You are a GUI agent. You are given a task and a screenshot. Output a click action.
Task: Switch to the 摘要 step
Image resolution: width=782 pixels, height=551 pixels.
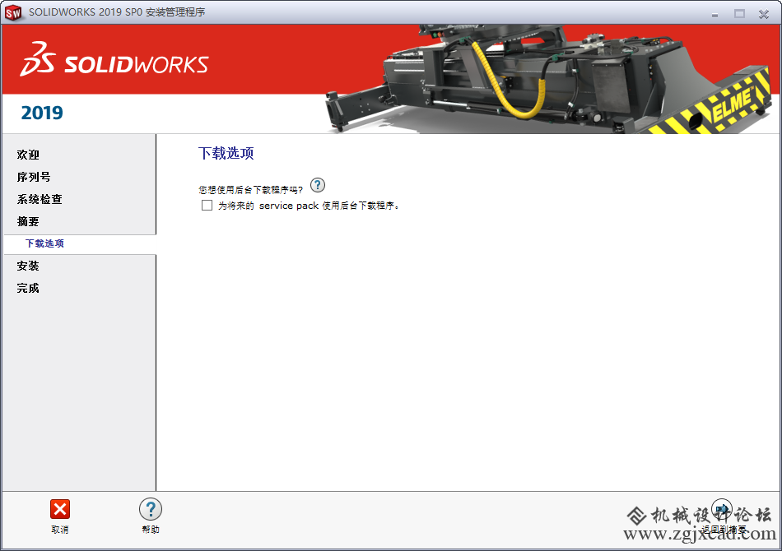tap(28, 221)
